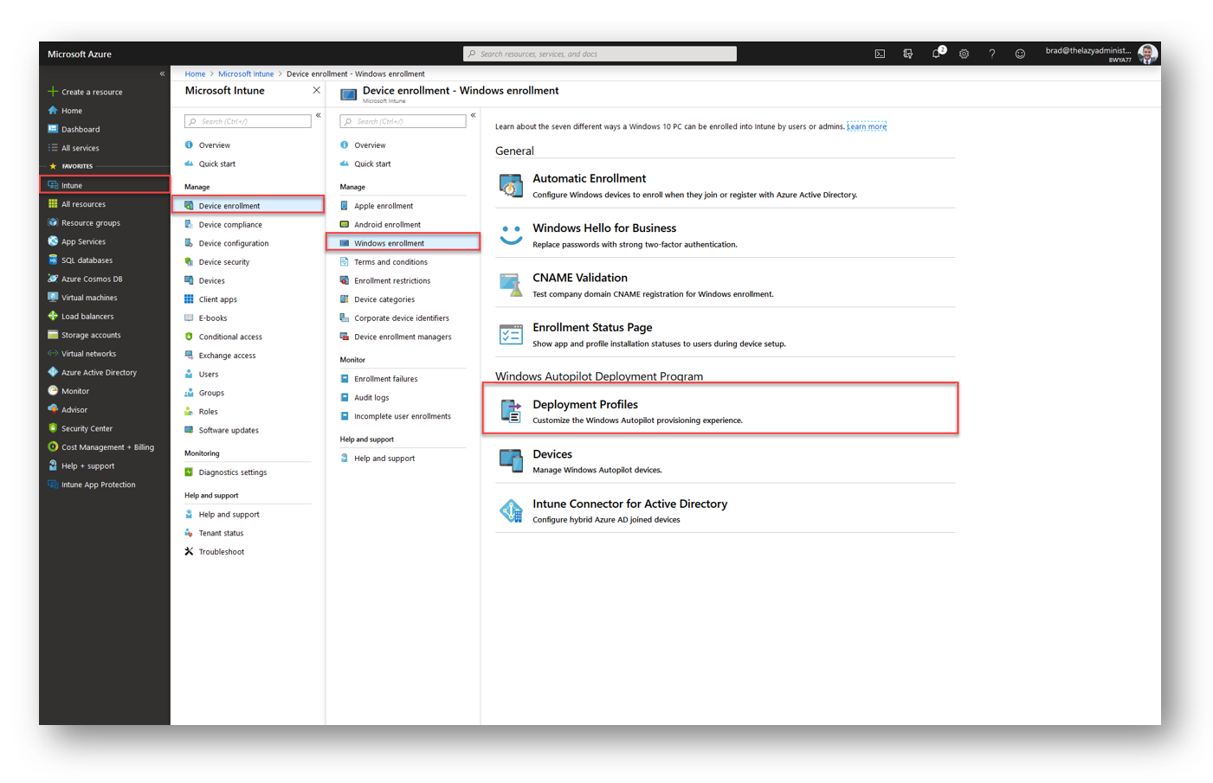Screen dimensions: 1213x783
Task: Click Security Center shield icon
Action: click(53, 428)
